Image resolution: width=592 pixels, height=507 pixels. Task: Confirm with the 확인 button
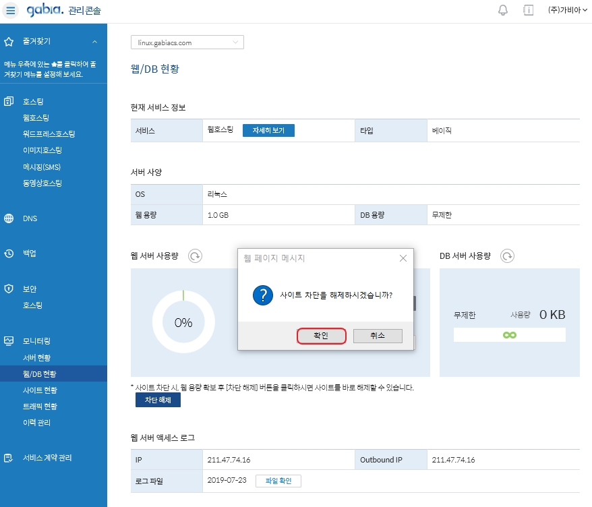click(x=321, y=336)
